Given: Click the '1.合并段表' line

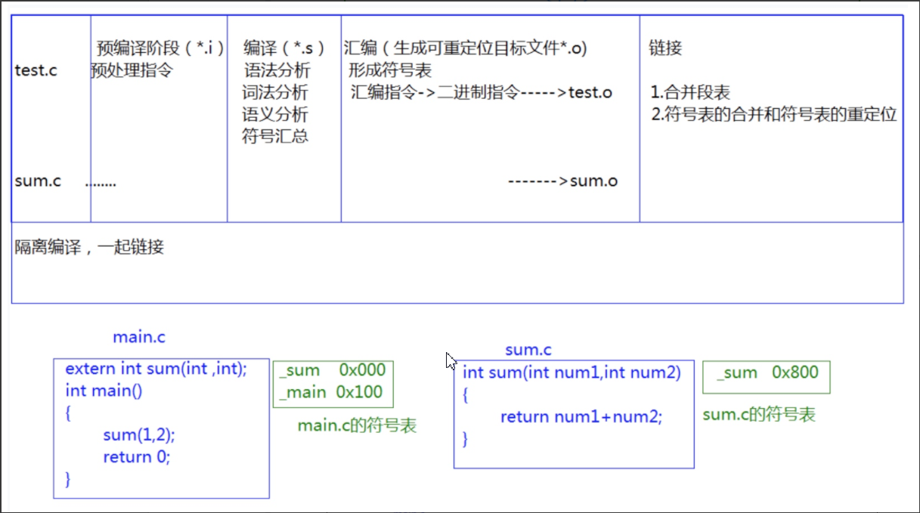Looking at the screenshot, I should [690, 93].
